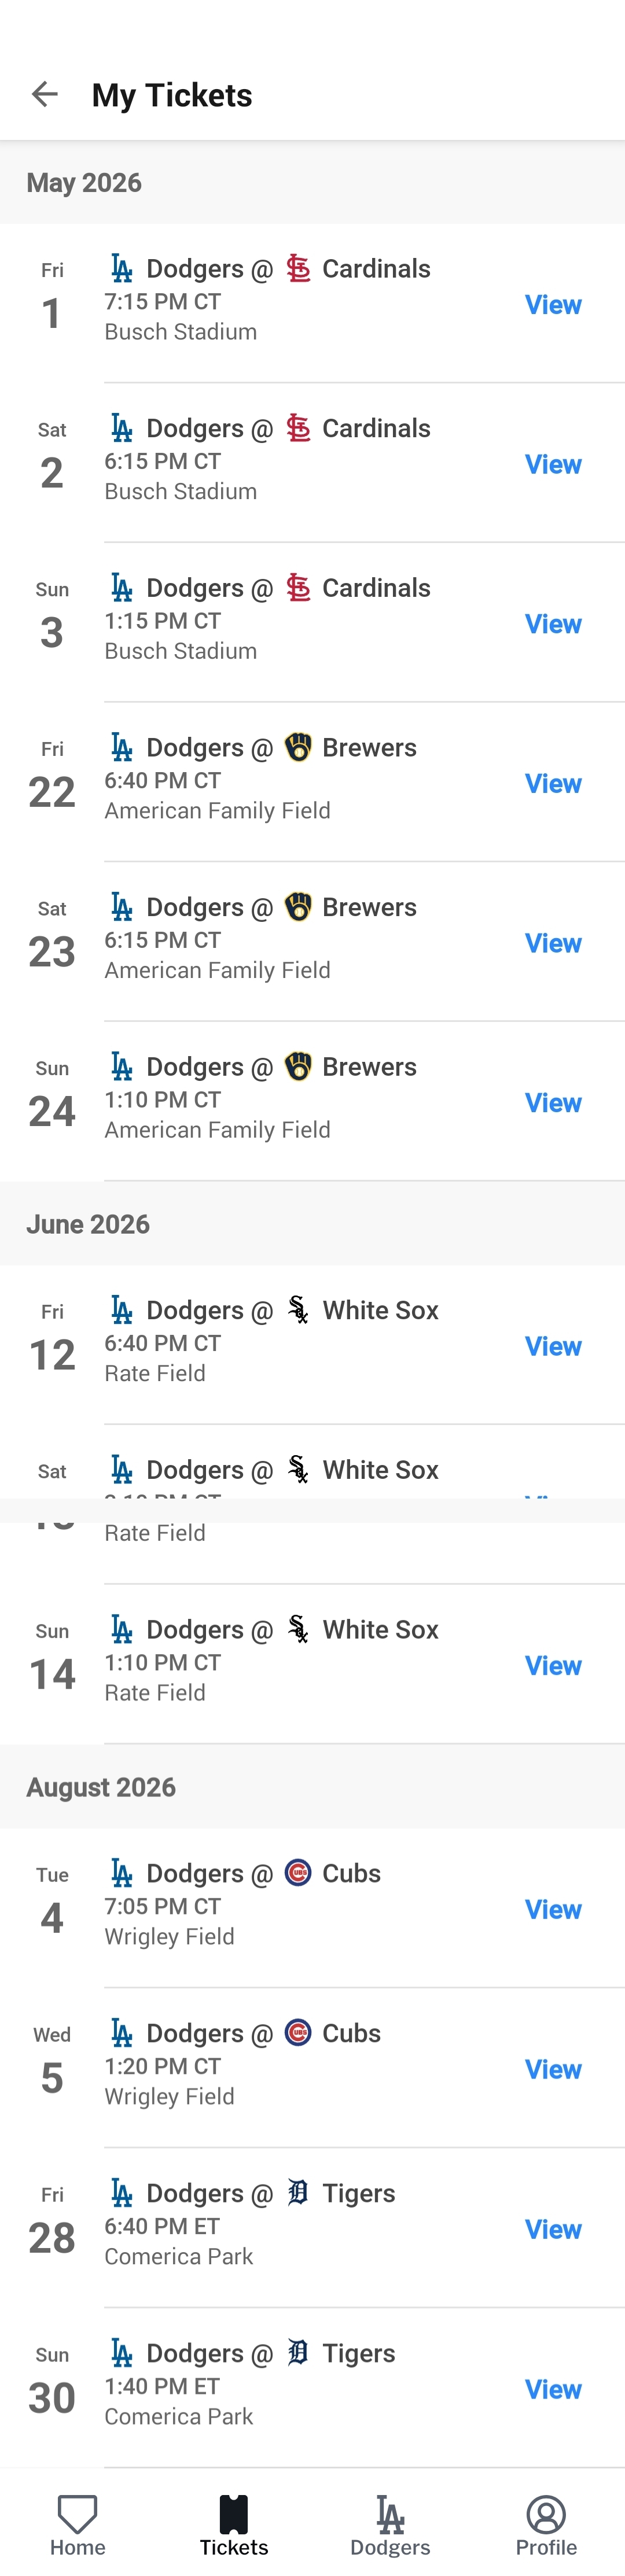View tickets for May 24 Brewers game

click(x=553, y=1102)
